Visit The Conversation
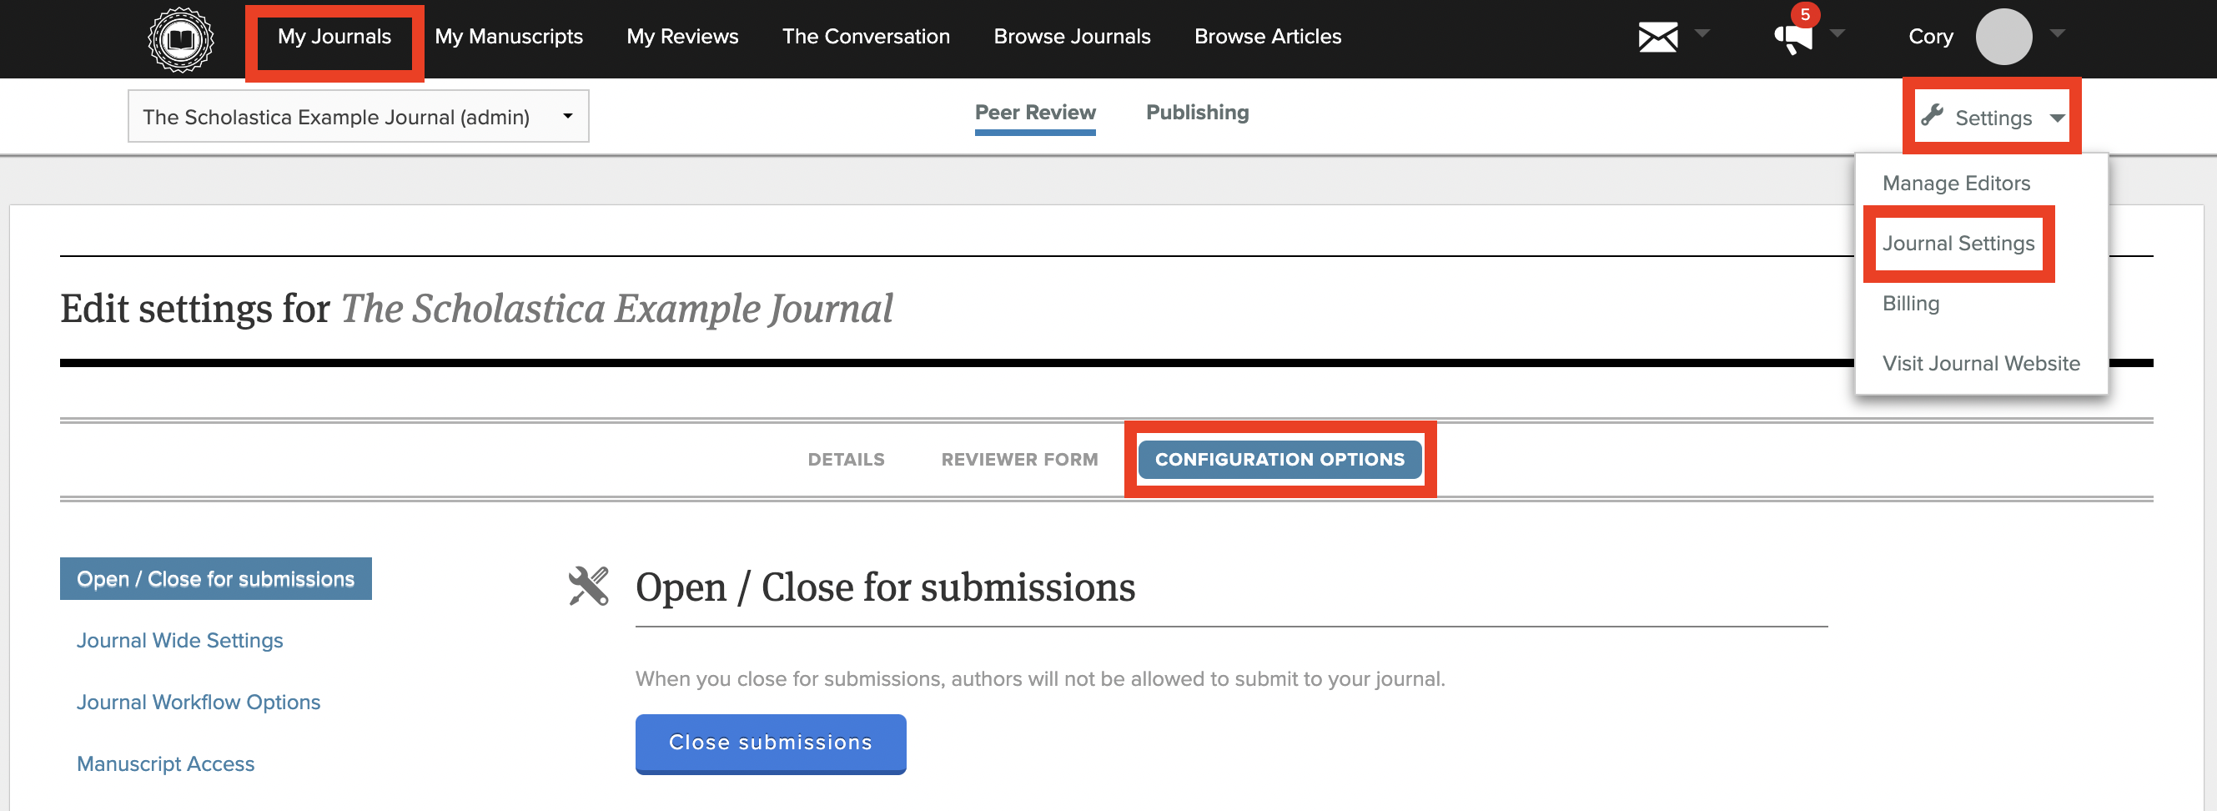This screenshot has height=811, width=2217. click(x=866, y=36)
